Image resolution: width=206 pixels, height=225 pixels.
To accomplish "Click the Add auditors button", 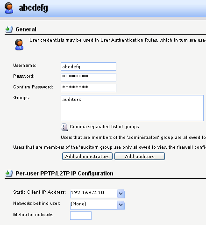I will pos(140,156).
